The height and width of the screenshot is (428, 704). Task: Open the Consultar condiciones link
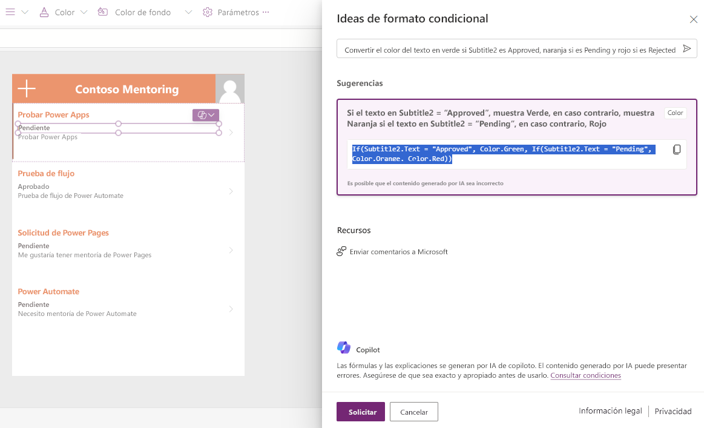coord(585,375)
